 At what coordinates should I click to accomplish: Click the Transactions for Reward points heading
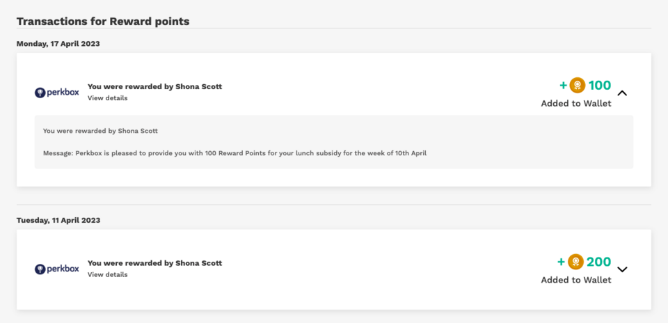pos(103,21)
